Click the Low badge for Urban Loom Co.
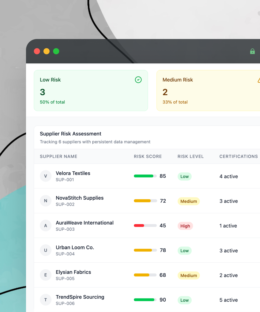Viewport: 260px width, 312px height. [x=185, y=251]
